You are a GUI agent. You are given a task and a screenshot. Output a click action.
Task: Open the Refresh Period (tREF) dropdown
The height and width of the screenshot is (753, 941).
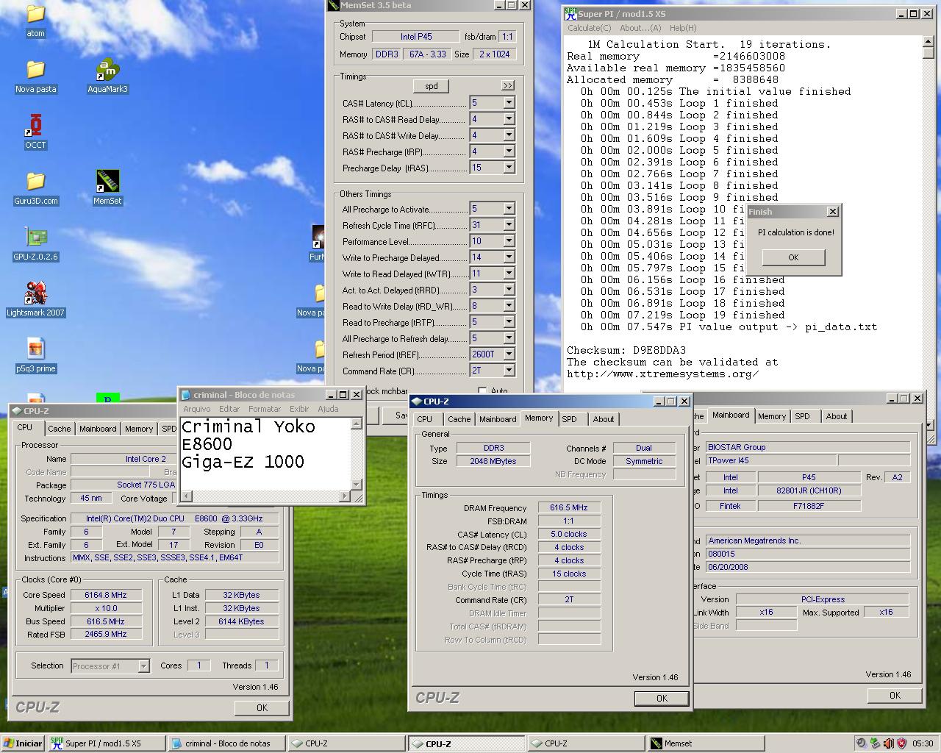509,354
